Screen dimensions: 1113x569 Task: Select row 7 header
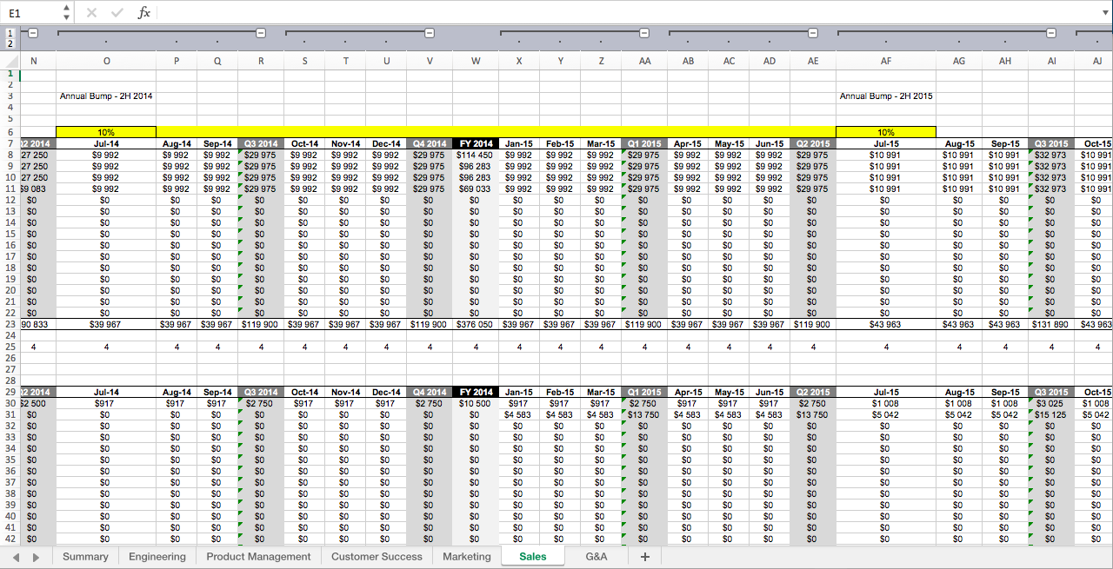pos(10,143)
